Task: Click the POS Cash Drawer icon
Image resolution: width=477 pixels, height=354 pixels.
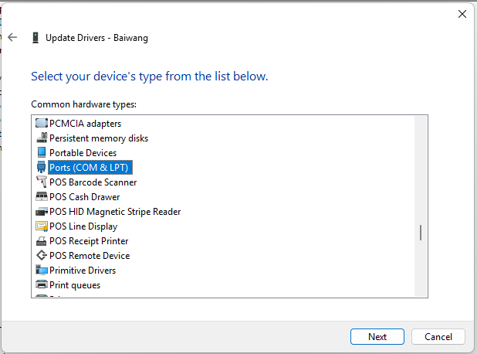Action: (x=42, y=196)
